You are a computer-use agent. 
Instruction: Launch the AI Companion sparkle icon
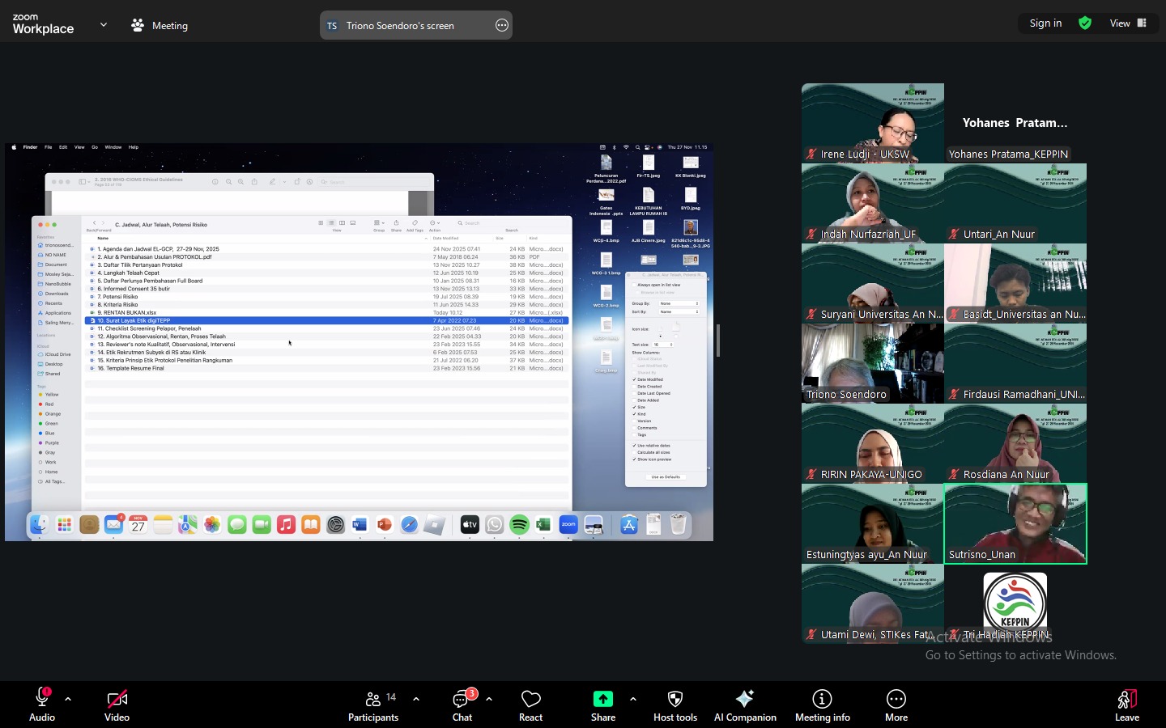tap(744, 699)
